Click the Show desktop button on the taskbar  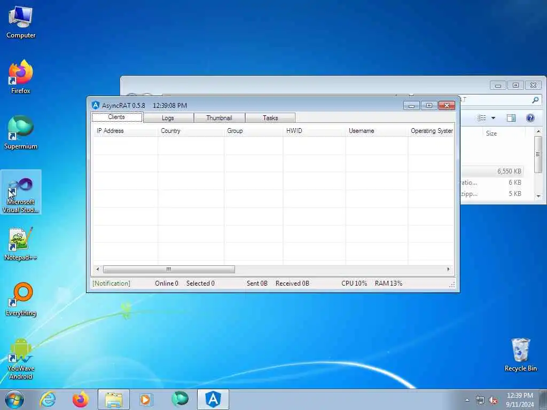(543, 399)
